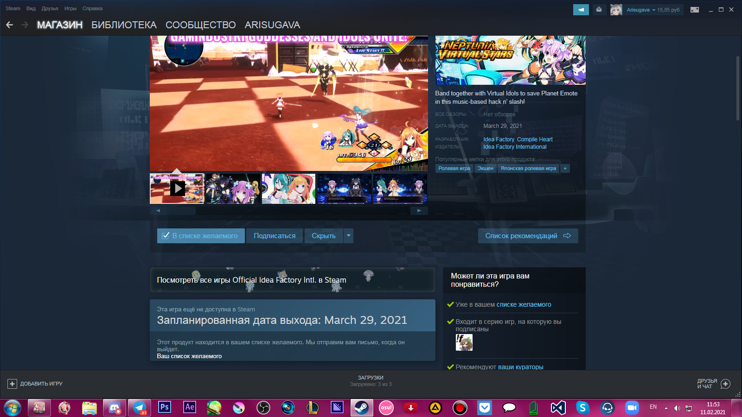Toggle the Ignore (Скрыть) button
The image size is (742, 417).
click(x=323, y=236)
